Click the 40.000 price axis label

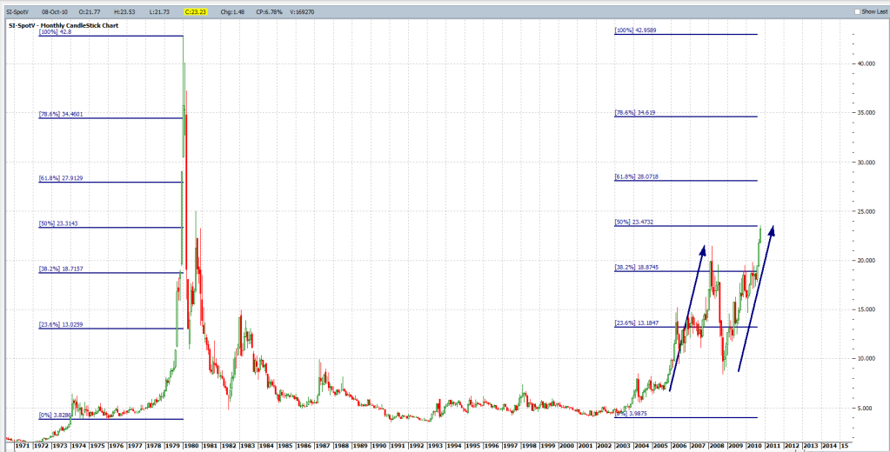click(x=866, y=64)
